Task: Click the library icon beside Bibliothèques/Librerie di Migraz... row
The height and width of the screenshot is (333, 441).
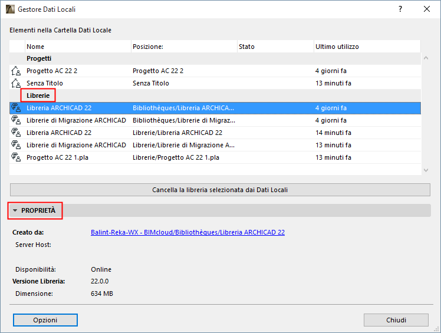Action: pyautogui.click(x=16, y=120)
